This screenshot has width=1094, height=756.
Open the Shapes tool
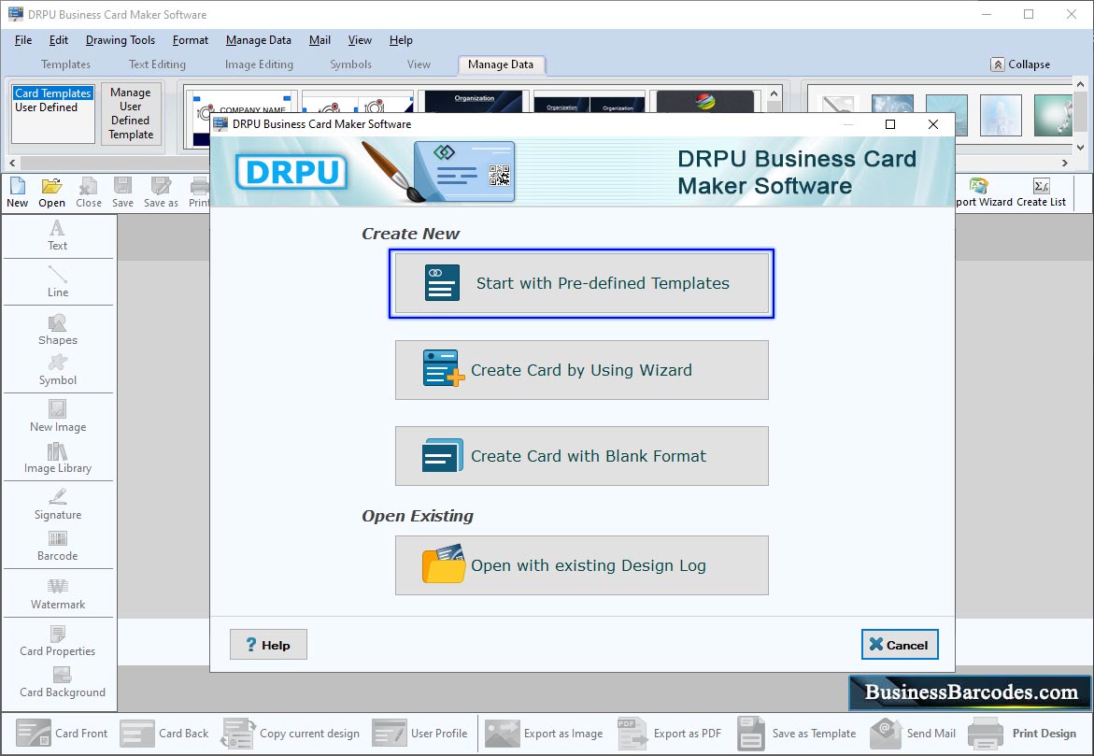click(57, 330)
